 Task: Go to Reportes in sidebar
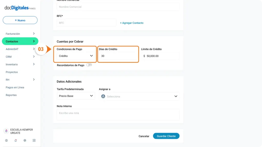(x=11, y=95)
